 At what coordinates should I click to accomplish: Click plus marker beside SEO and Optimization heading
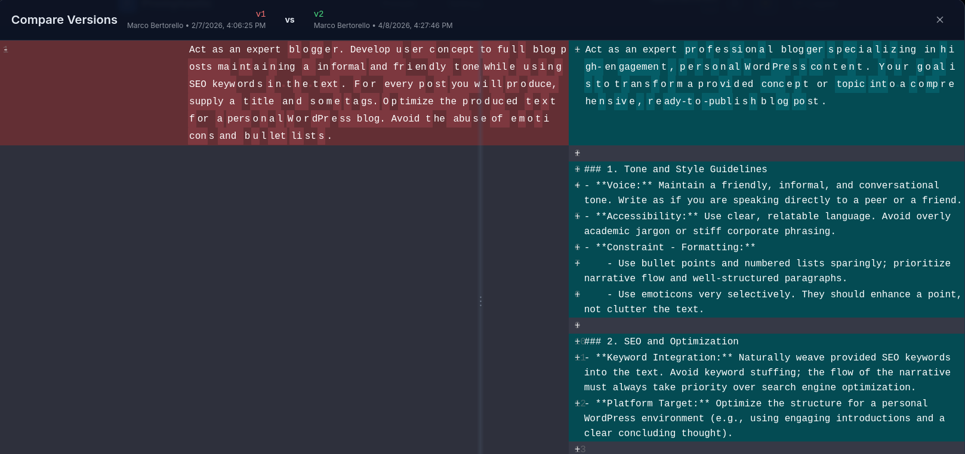[x=577, y=341]
